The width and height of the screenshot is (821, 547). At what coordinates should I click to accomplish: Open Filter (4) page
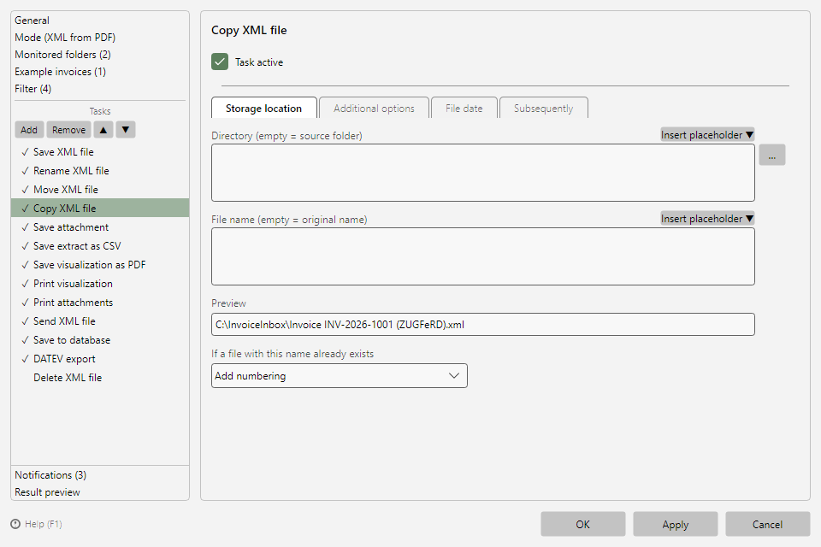pos(33,89)
